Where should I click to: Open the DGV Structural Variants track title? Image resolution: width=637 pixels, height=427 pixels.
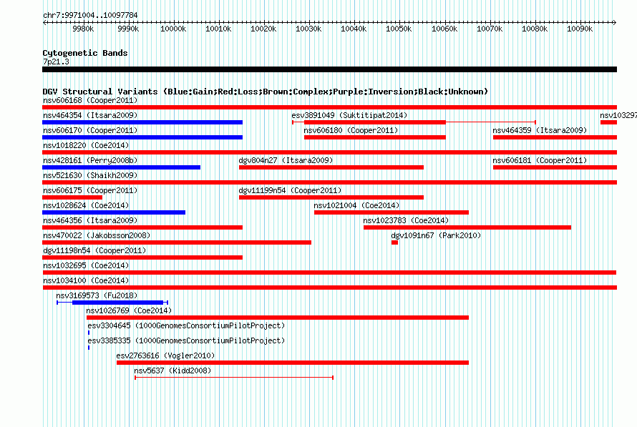(x=266, y=92)
